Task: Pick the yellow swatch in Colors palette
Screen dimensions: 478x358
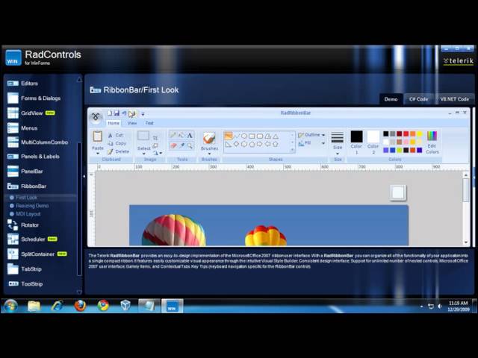Action: pos(420,134)
